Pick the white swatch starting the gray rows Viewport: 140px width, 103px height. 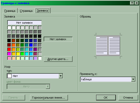[9, 28]
